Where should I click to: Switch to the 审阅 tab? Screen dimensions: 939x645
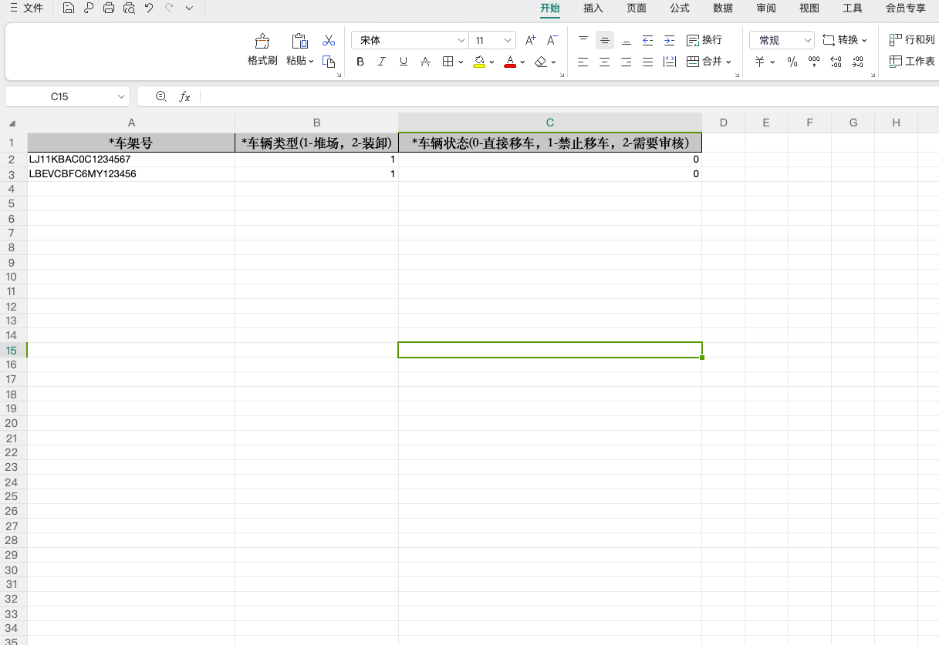tap(766, 8)
